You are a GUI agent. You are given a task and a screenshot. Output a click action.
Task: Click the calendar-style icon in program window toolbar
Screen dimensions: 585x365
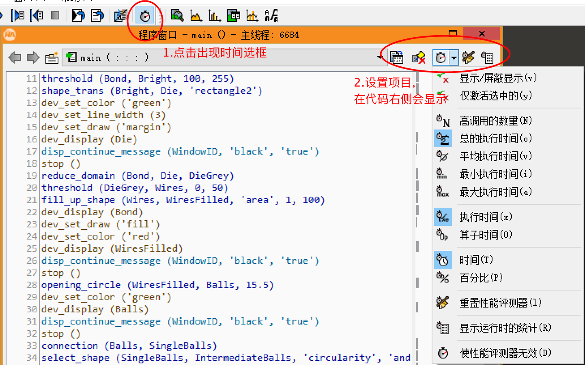(x=397, y=58)
